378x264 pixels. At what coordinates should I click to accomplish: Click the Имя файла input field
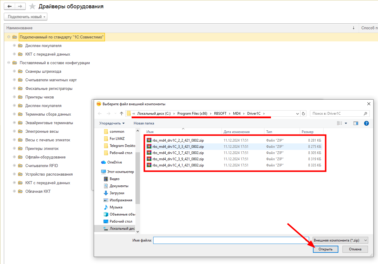[x=232, y=240]
